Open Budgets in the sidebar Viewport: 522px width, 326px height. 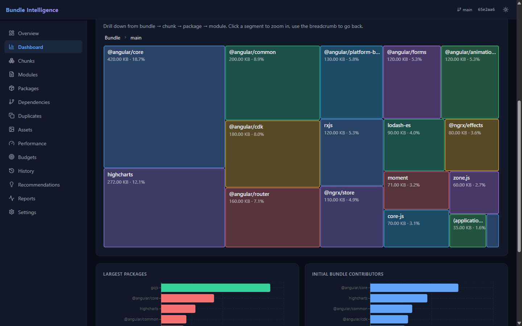pos(43,157)
